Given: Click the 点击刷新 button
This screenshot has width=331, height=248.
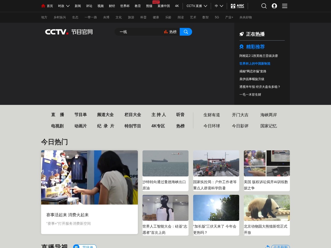Looking at the screenshot, I should click(281, 247).
